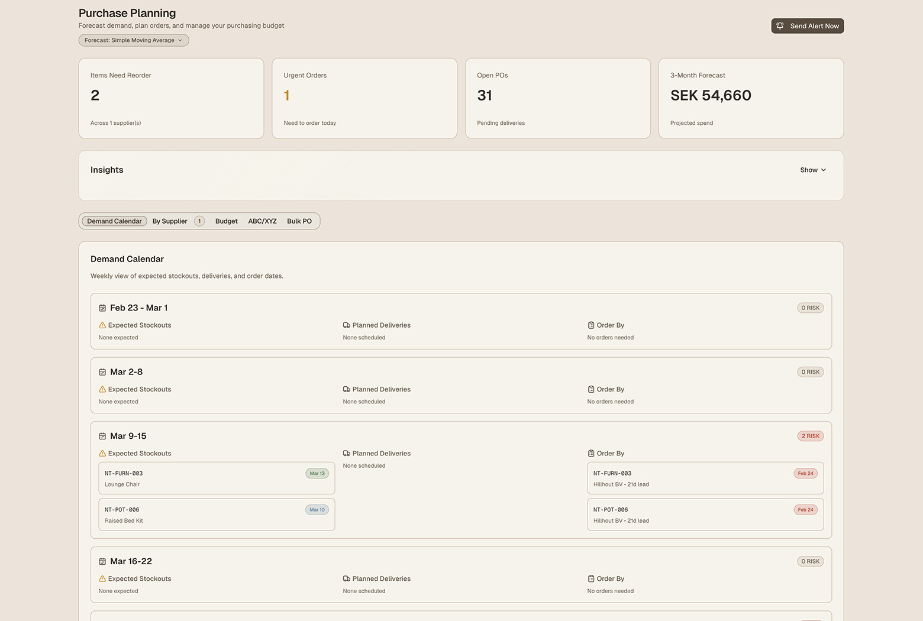Click the warning icon beside Expected Stockouts in Feb 23 week
The image size is (923, 621).
click(102, 325)
